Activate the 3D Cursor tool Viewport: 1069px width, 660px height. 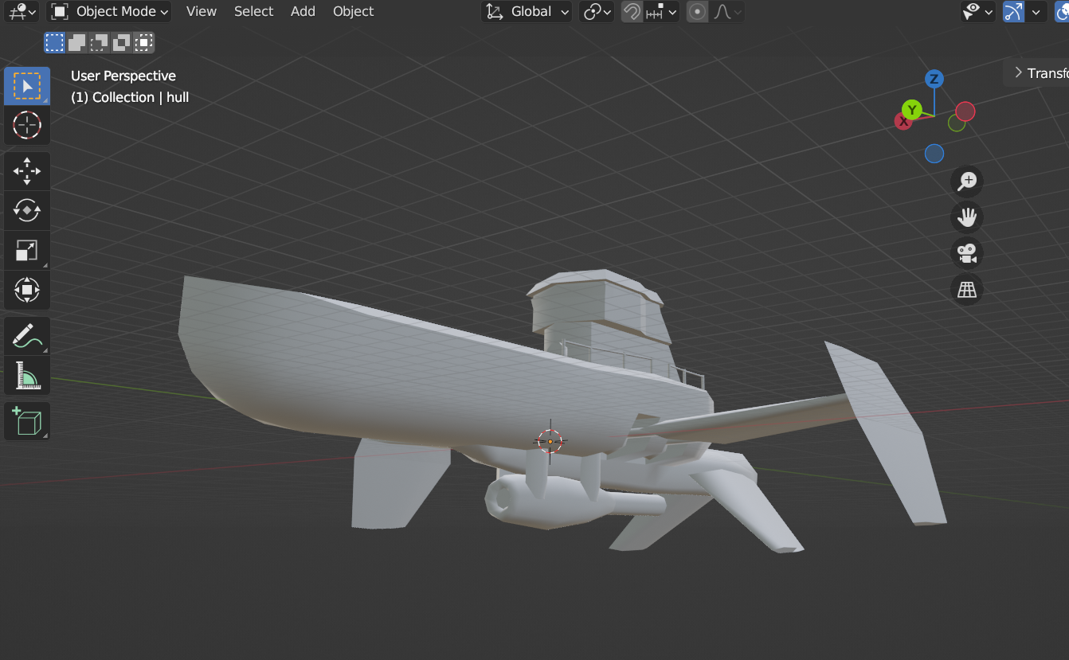(27, 125)
